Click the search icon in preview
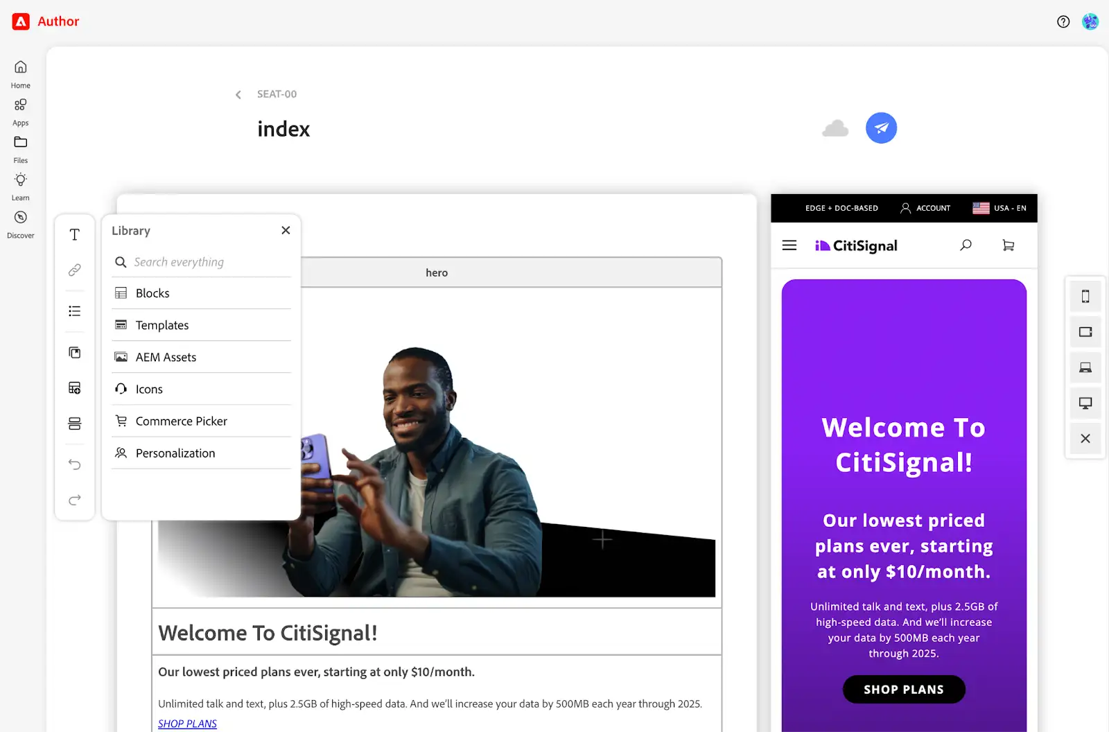This screenshot has width=1109, height=732. 966,245
